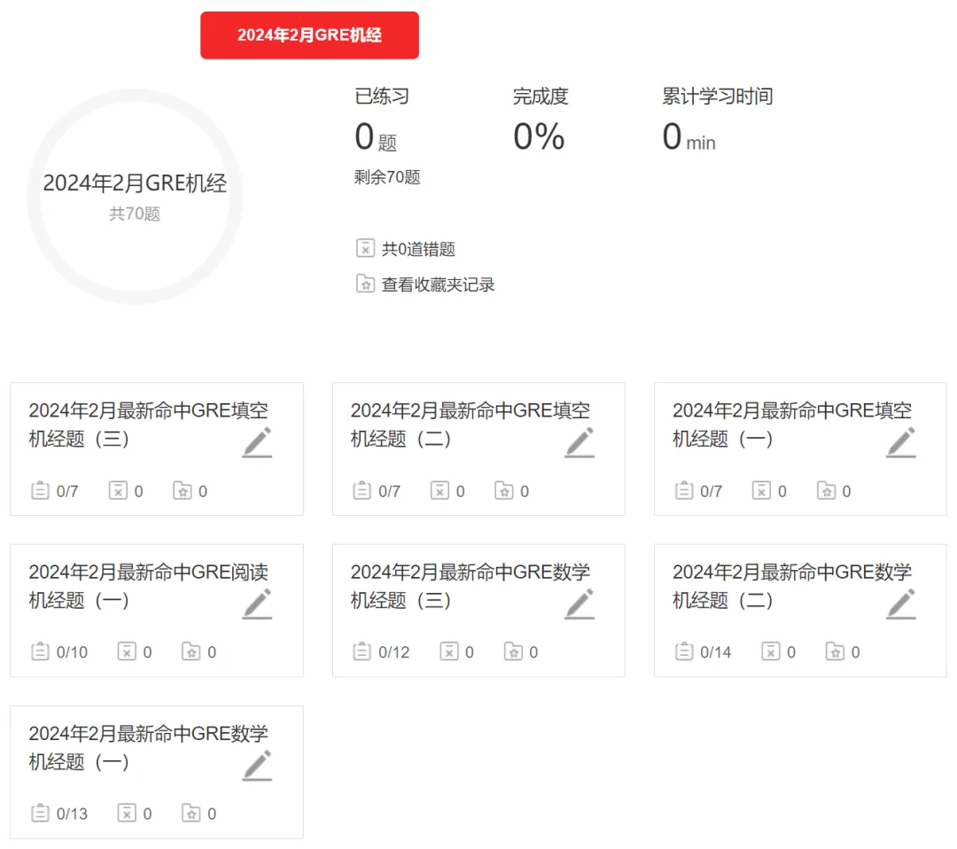
Task: Click wrong-answer icon on 填空机经题（三）card
Action: tap(118, 491)
